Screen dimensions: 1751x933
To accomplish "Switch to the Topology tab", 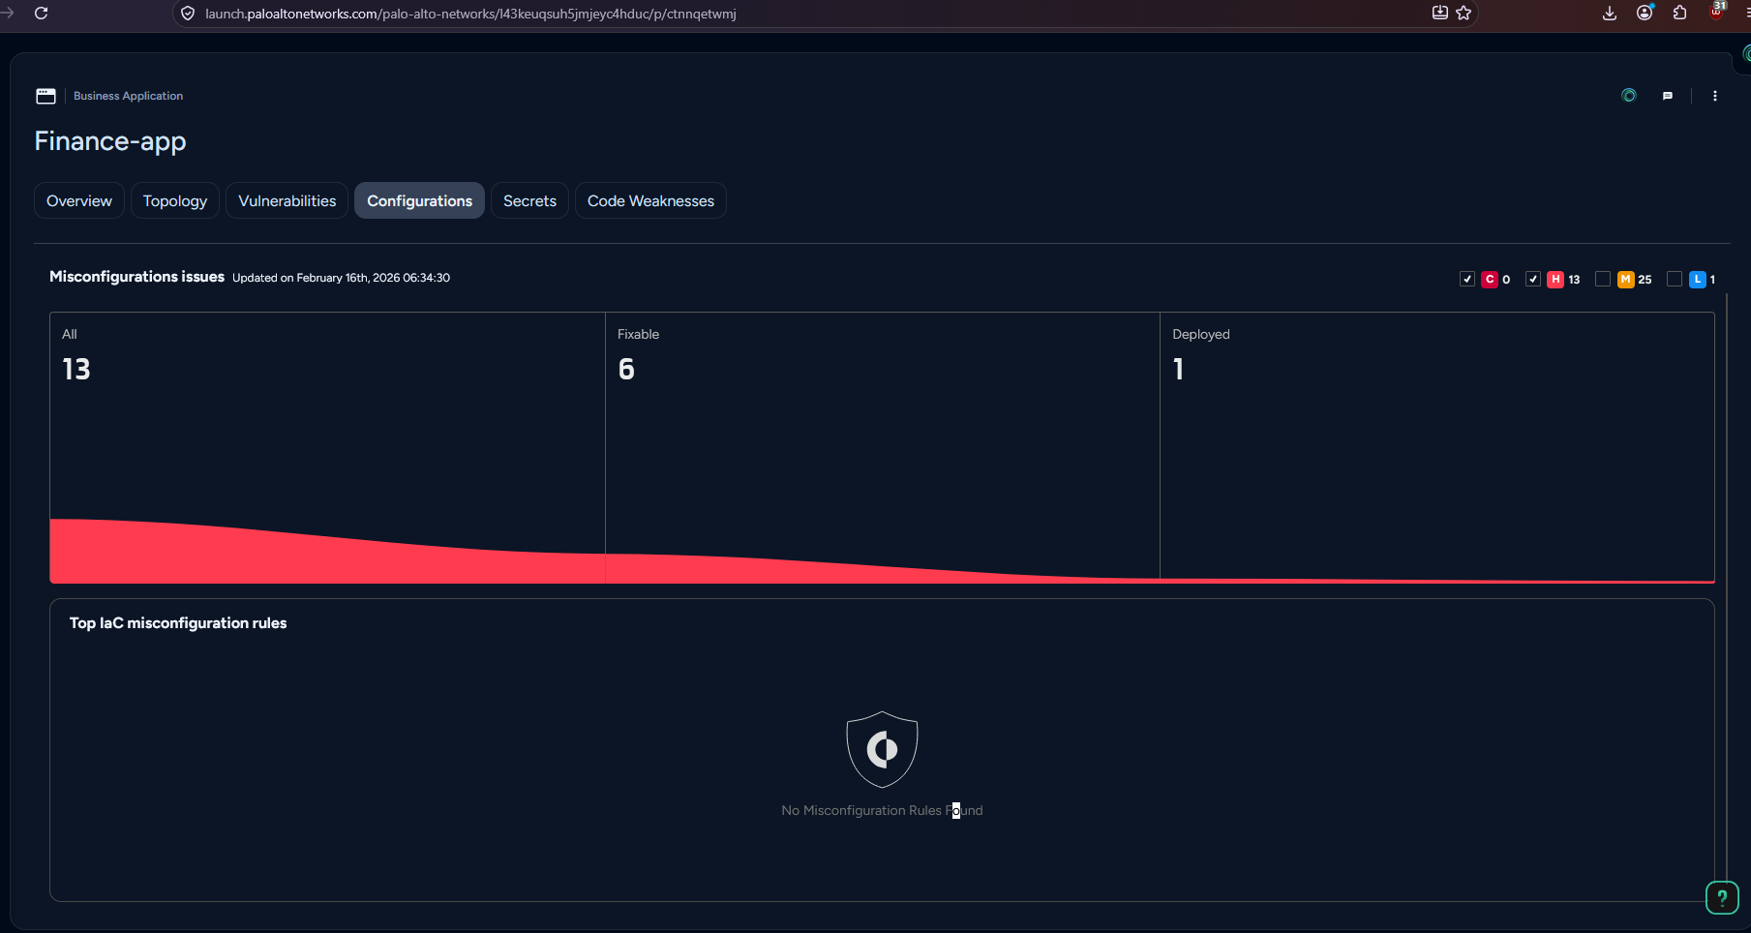I will [175, 200].
